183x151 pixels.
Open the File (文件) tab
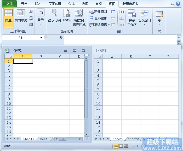click(9, 4)
